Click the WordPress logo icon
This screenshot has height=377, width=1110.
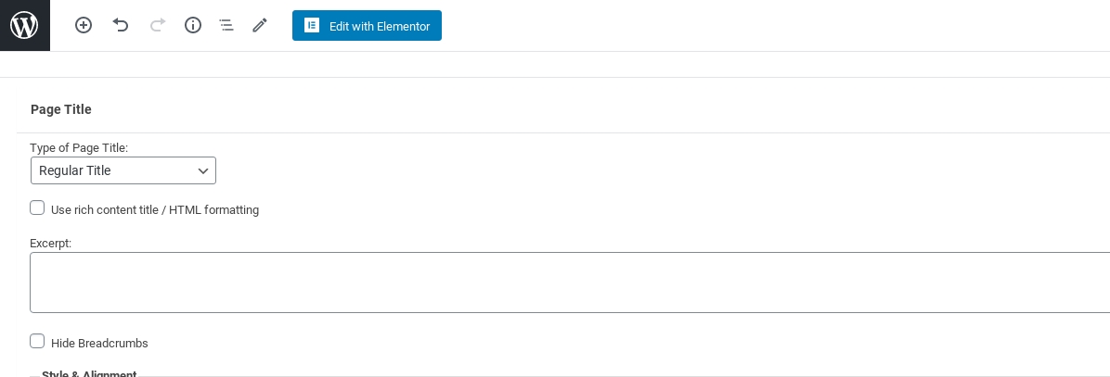click(x=24, y=26)
